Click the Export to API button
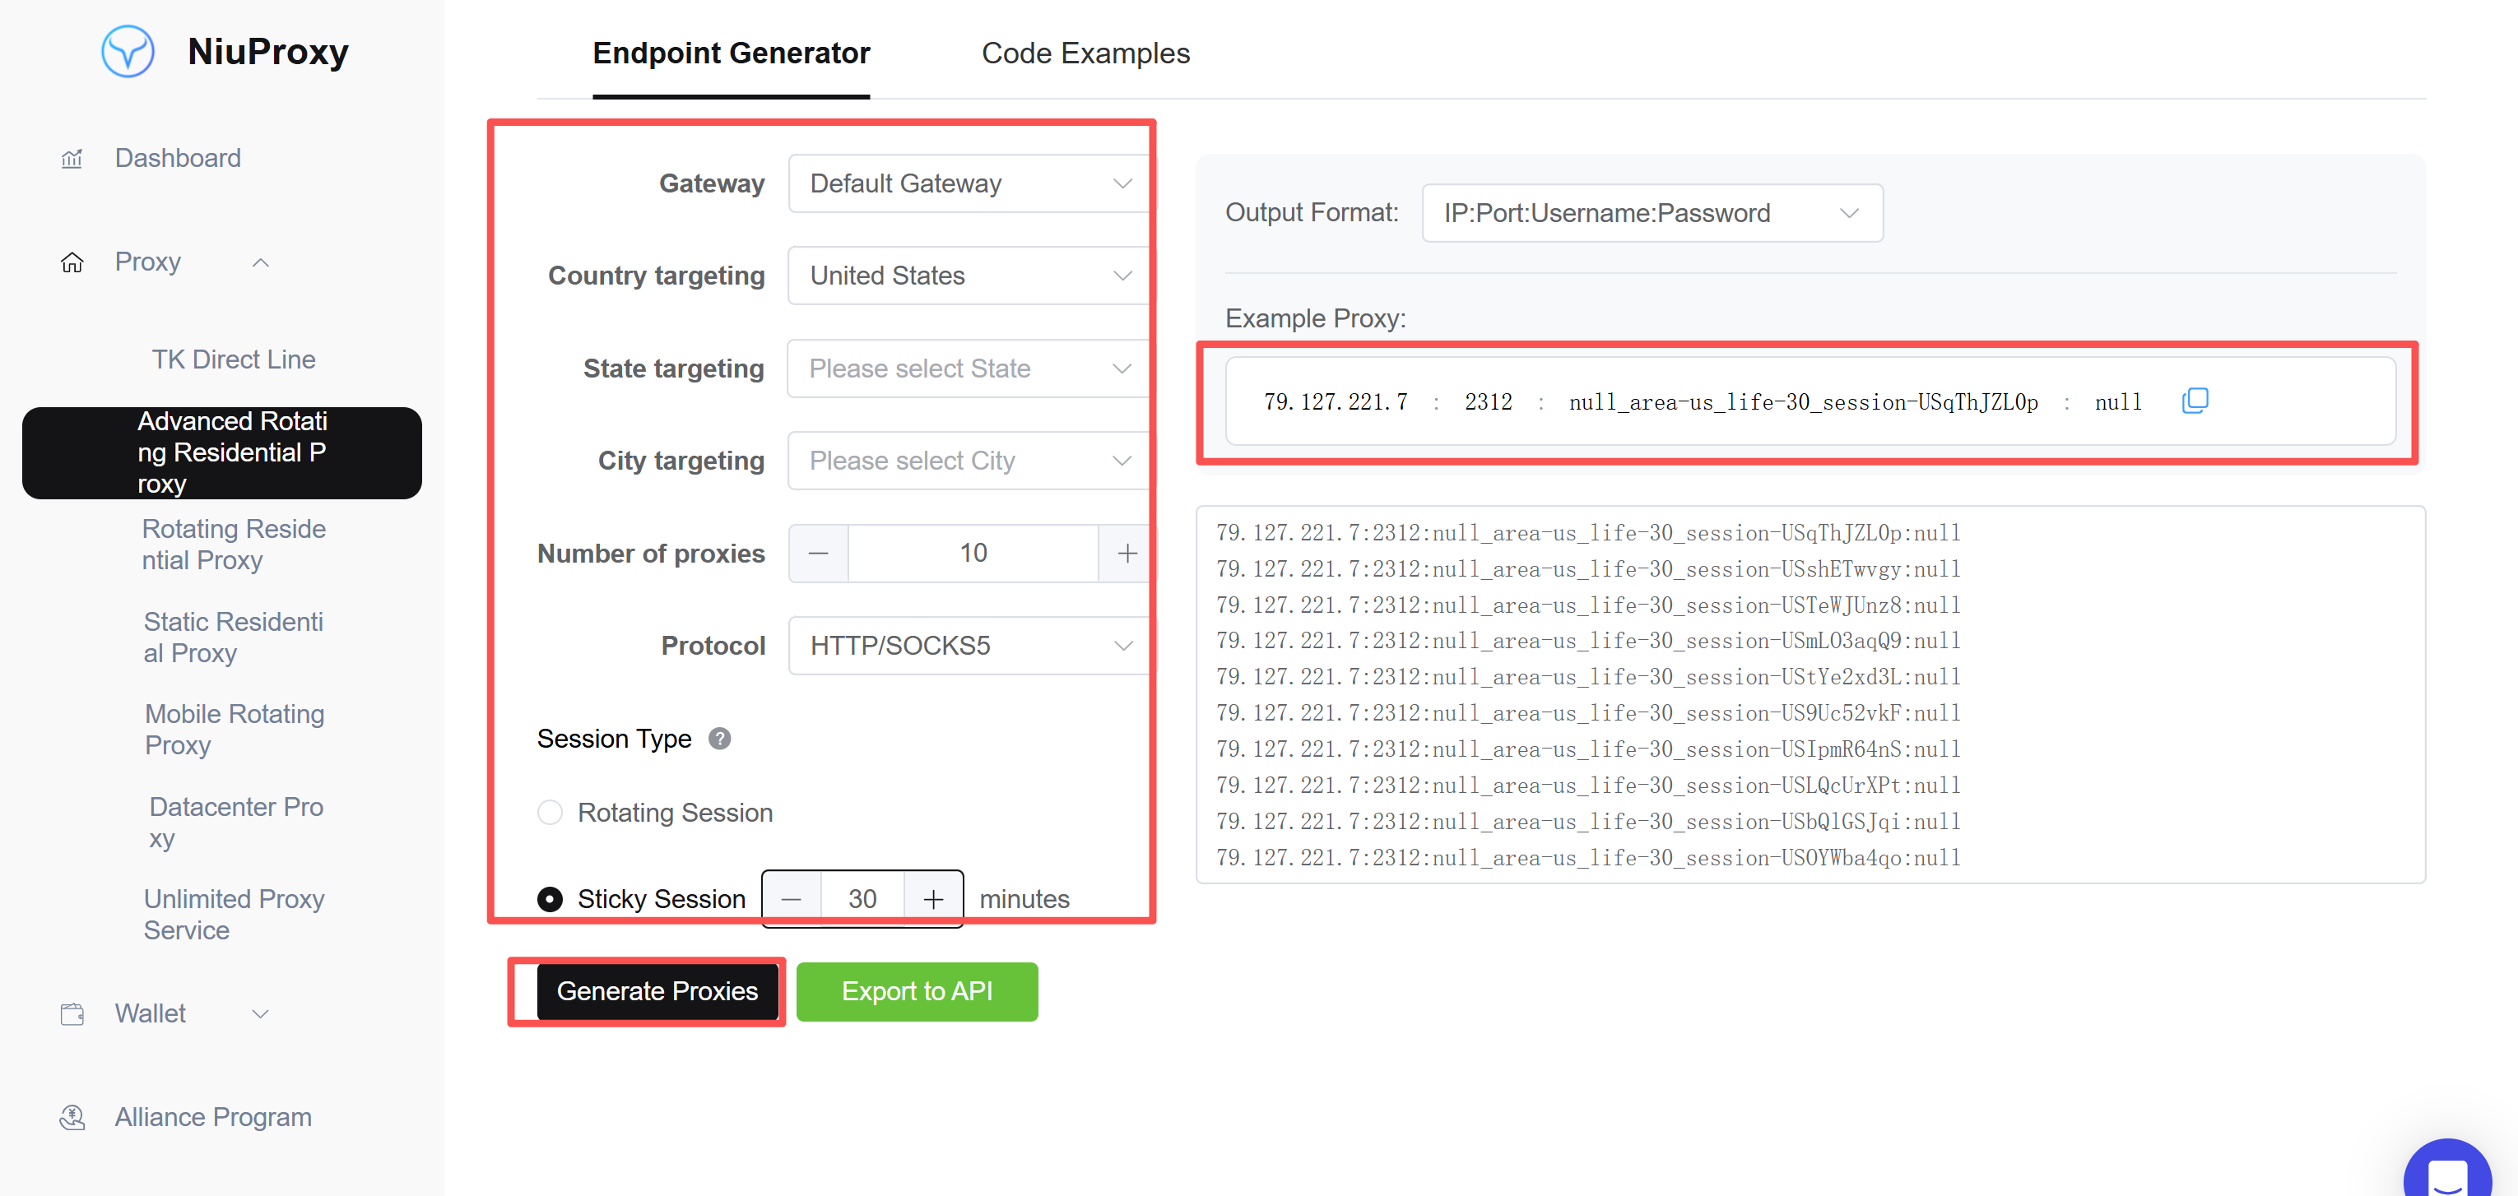Image resolution: width=2518 pixels, height=1196 pixels. (x=917, y=991)
